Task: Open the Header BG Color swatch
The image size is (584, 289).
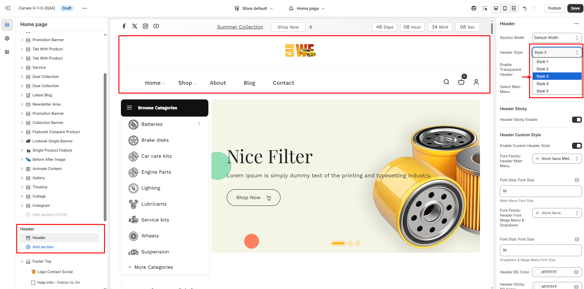Action: [537, 272]
